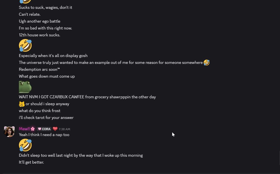The image size is (280, 174).
Task: Click the pink flower icon beside Mew!!
Action: 33,129
